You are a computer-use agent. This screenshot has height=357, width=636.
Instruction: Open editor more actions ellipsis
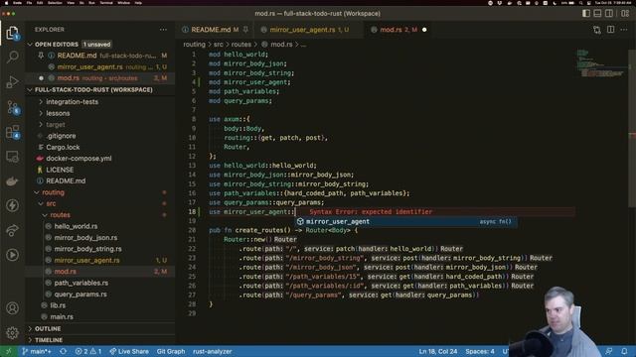tap(624, 30)
